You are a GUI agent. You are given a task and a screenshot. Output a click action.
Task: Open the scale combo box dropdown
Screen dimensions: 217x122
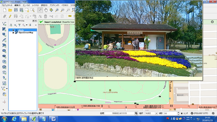click(x=156, y=113)
